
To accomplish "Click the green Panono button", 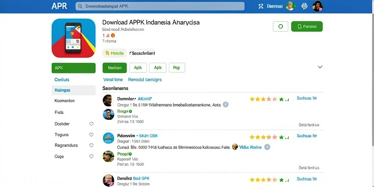I will (307, 26).
